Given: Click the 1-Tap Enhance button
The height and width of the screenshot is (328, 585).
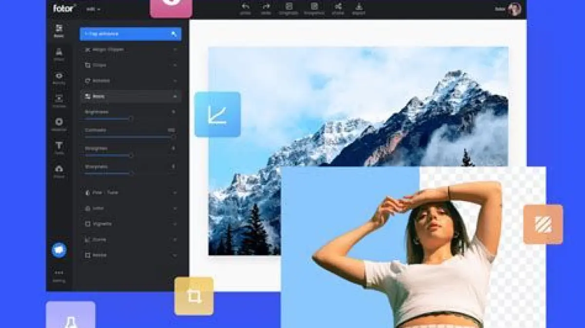Looking at the screenshot, I should (130, 34).
